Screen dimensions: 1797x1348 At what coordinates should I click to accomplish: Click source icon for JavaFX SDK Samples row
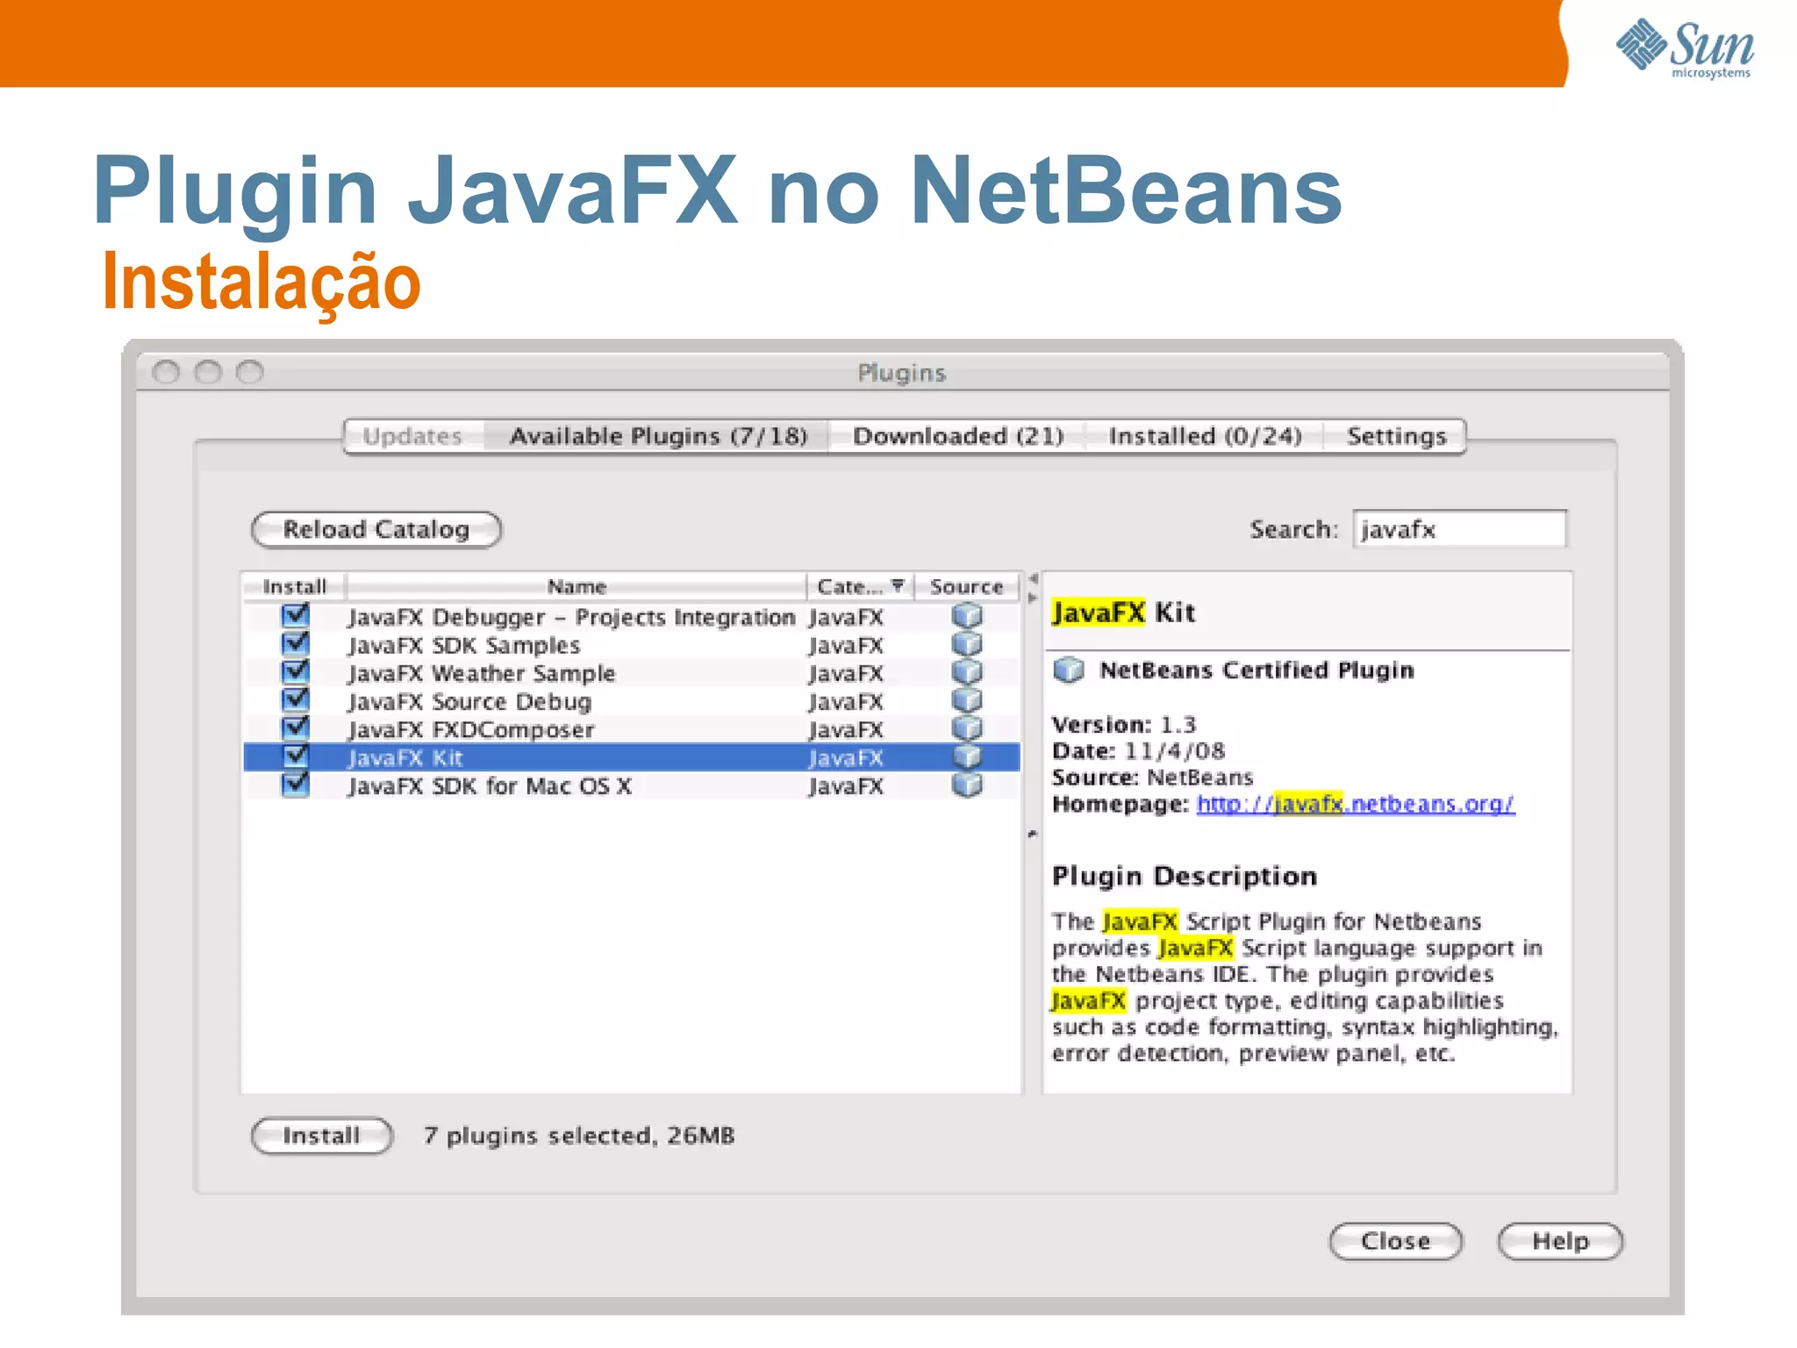coord(967,644)
